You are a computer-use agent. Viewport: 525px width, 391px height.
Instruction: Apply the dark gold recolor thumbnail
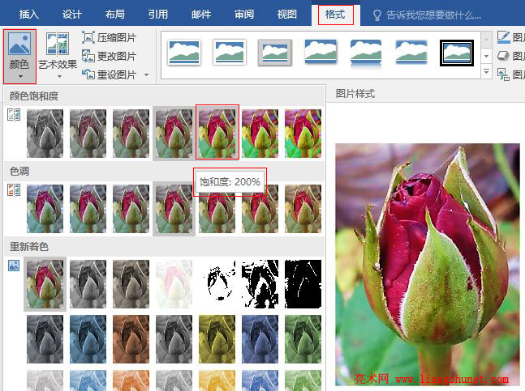click(217, 339)
